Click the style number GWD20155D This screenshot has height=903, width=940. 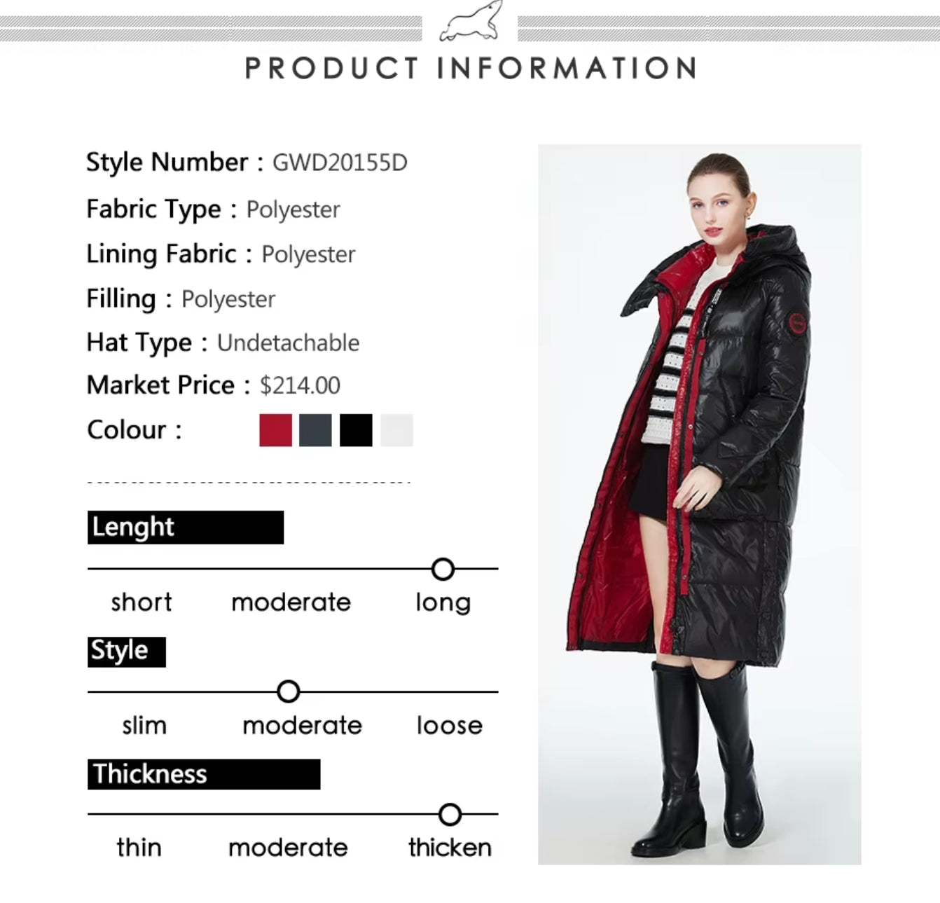[x=340, y=163]
